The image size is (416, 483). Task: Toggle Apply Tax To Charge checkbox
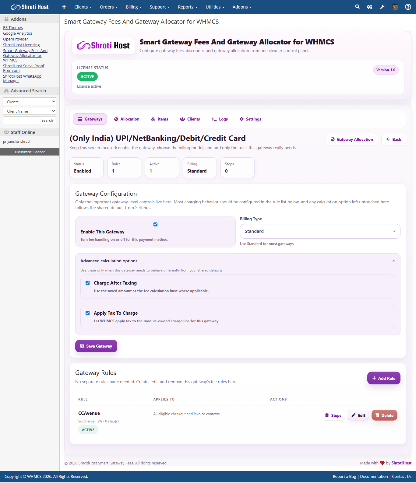pyautogui.click(x=87, y=313)
